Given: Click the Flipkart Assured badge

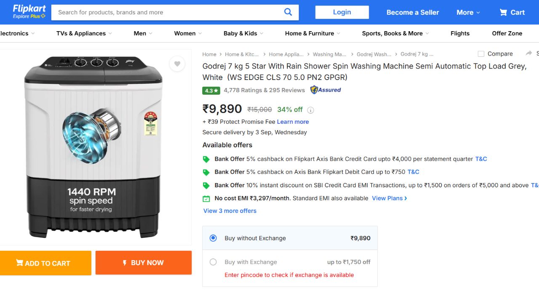Looking at the screenshot, I should click(326, 90).
